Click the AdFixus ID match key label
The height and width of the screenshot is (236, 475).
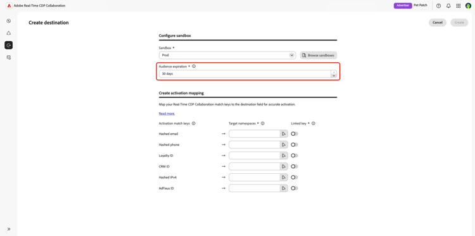click(x=167, y=188)
